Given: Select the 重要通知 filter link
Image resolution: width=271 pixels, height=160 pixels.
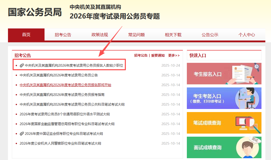Looking at the screenshot, I should tap(158, 55).
